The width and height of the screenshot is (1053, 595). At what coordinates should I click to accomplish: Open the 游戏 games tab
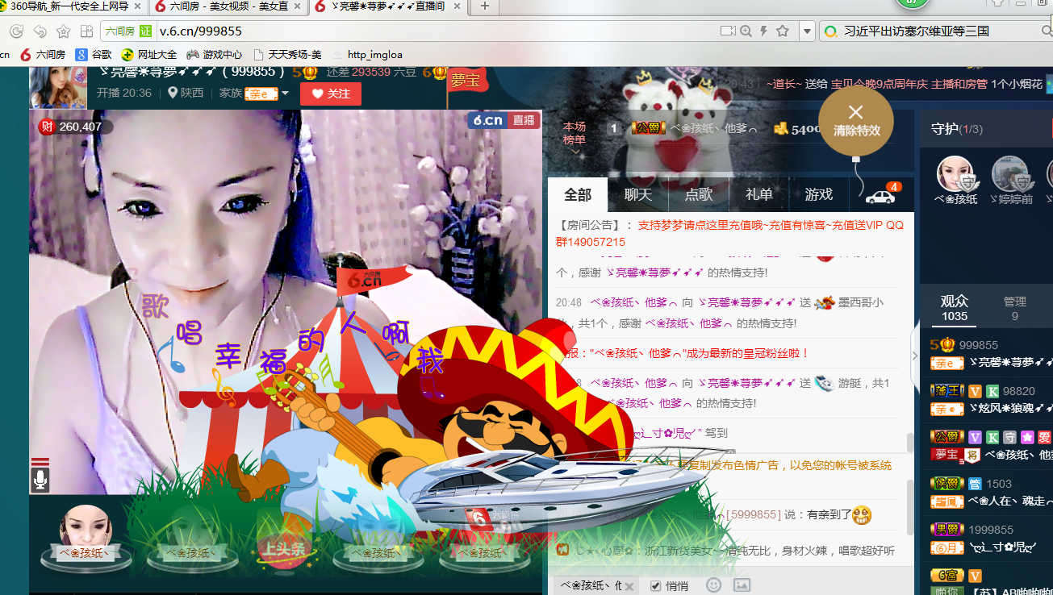tap(819, 194)
